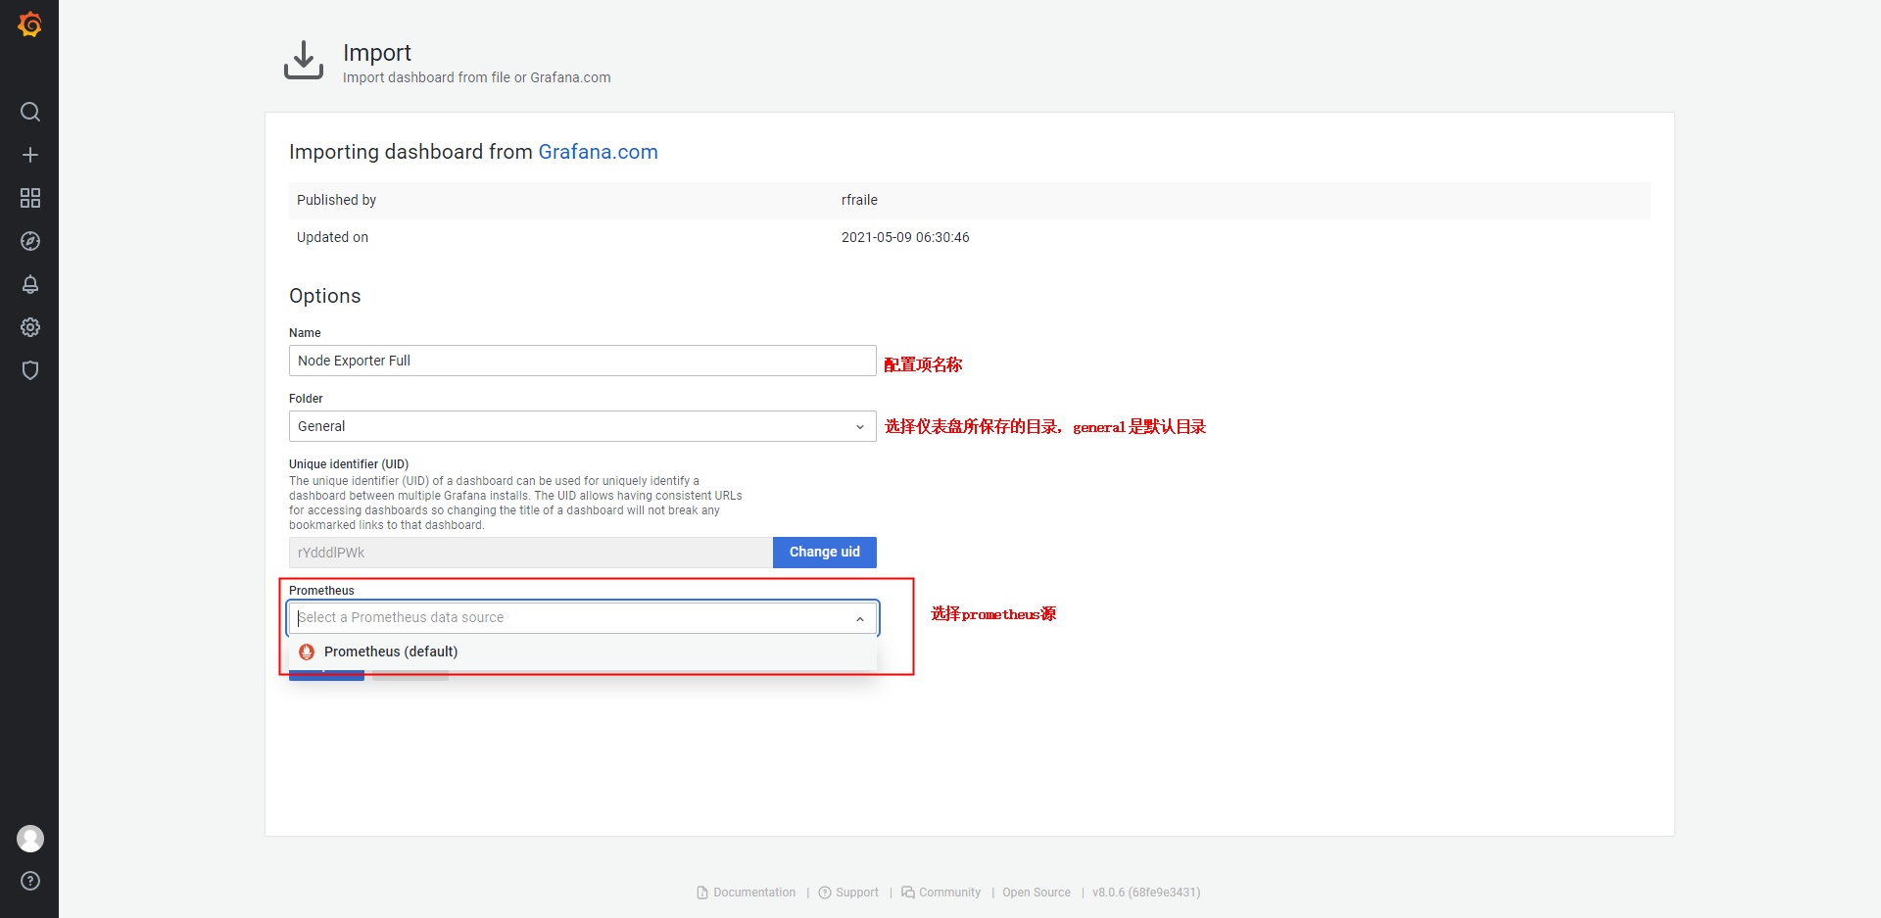Screen dimensions: 1881x918
Task: Click the Import page title
Action: click(x=376, y=53)
